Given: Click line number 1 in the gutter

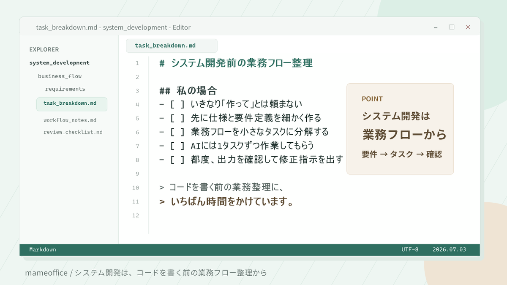Looking at the screenshot, I should tap(137, 63).
